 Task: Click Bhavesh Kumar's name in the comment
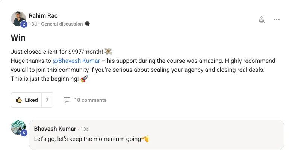[x=55, y=129]
